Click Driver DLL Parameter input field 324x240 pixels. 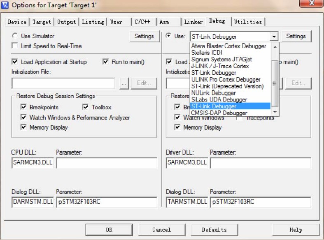point(261,163)
